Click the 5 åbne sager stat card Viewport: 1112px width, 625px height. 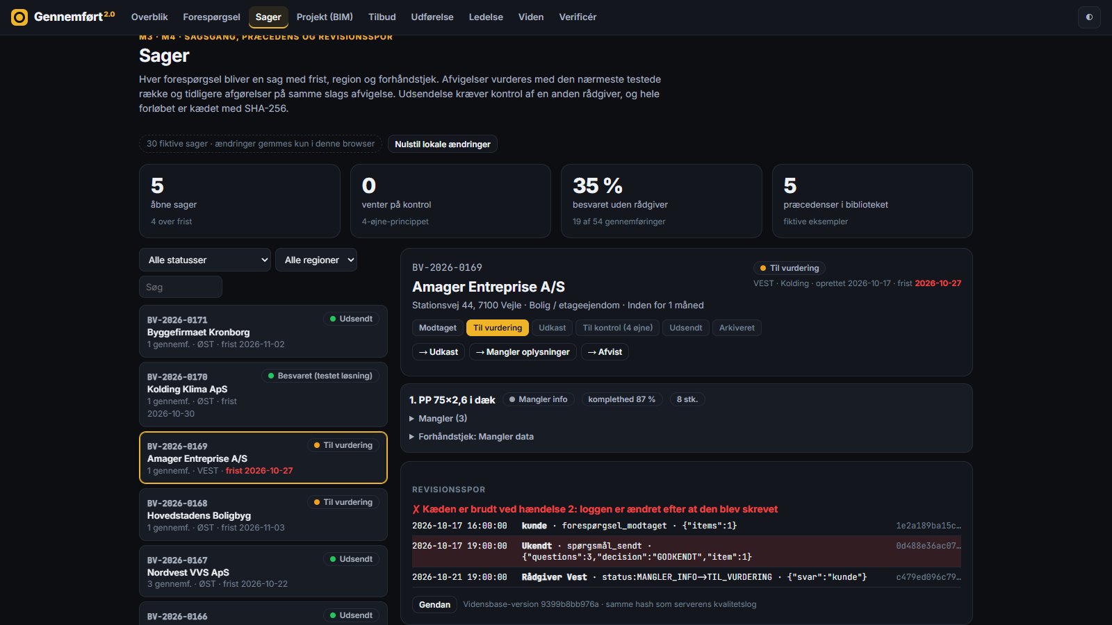click(240, 201)
